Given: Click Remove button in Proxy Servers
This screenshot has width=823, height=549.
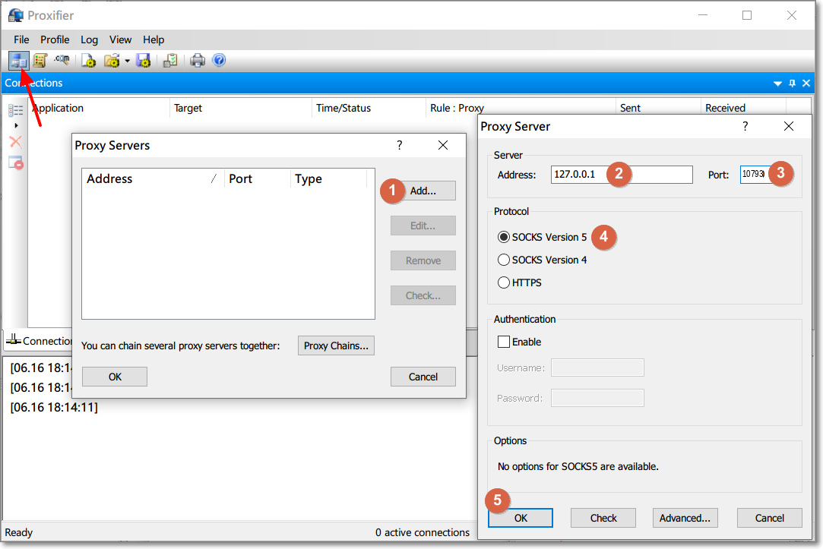Looking at the screenshot, I should click(423, 260).
